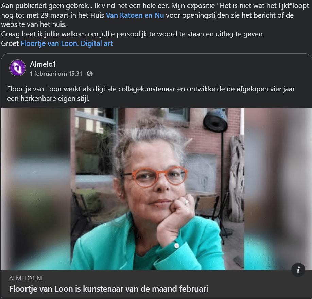Click the line Graag heet ik jullie welkom
This screenshot has height=299, width=312.
pyautogui.click(x=133, y=34)
